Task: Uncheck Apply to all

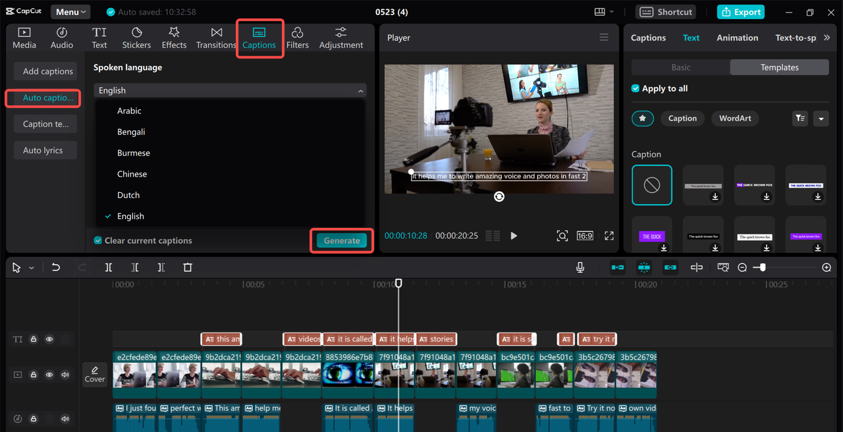Action: [x=636, y=88]
